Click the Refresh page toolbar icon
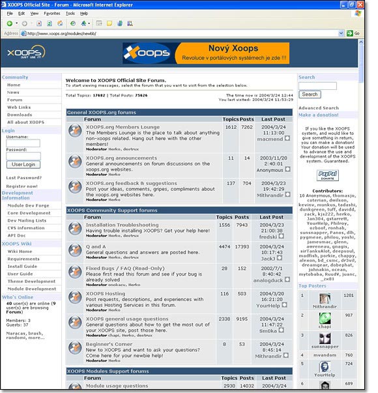This screenshot has height=393, width=378. [x=50, y=23]
